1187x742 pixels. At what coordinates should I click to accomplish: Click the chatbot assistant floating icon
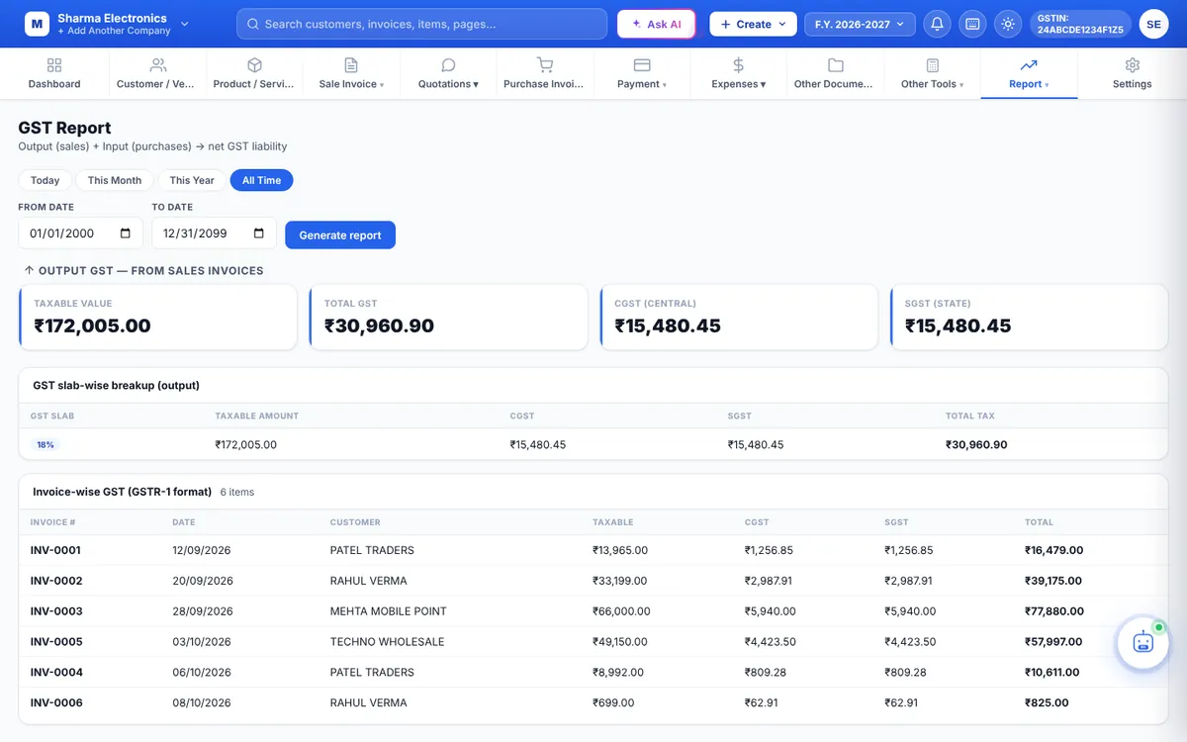(x=1143, y=643)
